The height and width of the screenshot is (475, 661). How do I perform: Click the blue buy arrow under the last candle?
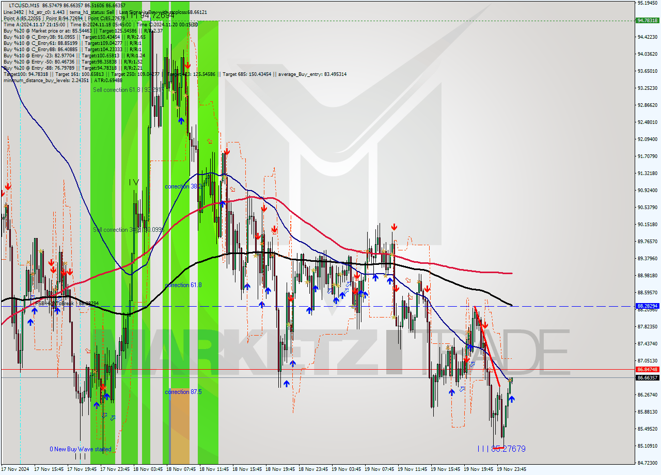pyautogui.click(x=511, y=399)
